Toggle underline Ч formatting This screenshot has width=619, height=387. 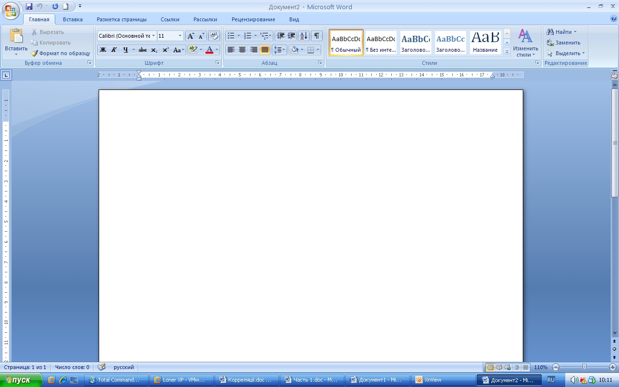pos(125,50)
